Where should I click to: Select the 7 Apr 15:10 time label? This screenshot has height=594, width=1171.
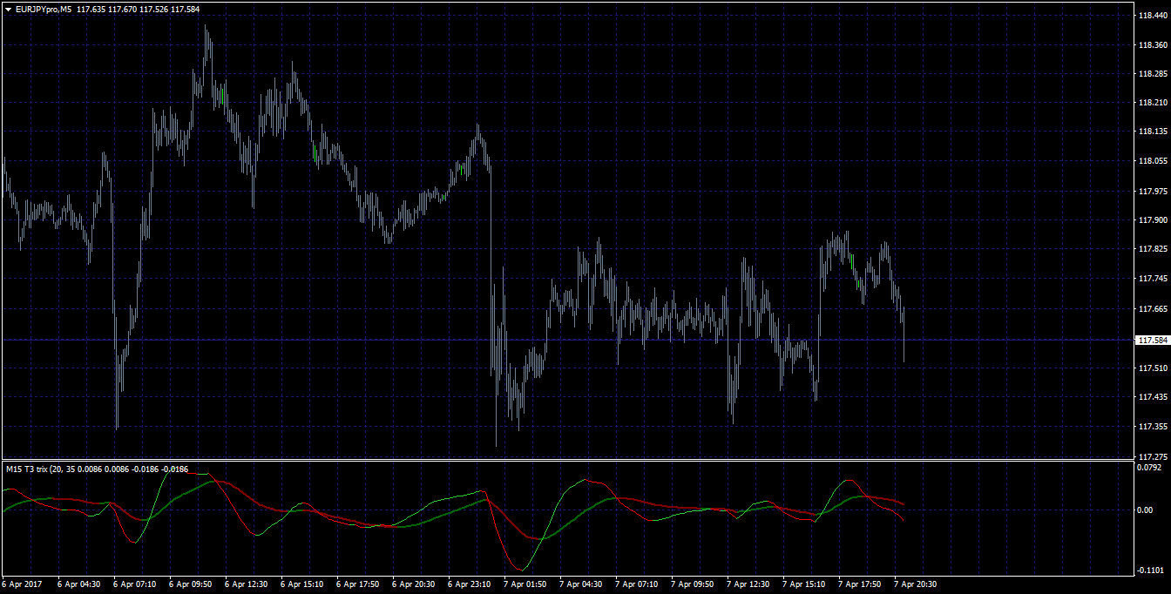[803, 584]
